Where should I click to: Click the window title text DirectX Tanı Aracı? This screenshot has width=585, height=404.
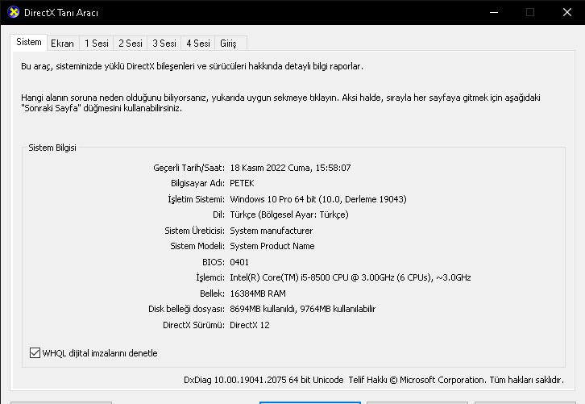(x=61, y=13)
